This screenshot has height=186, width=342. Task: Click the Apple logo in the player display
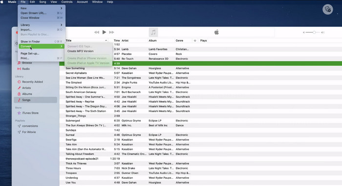(x=216, y=32)
